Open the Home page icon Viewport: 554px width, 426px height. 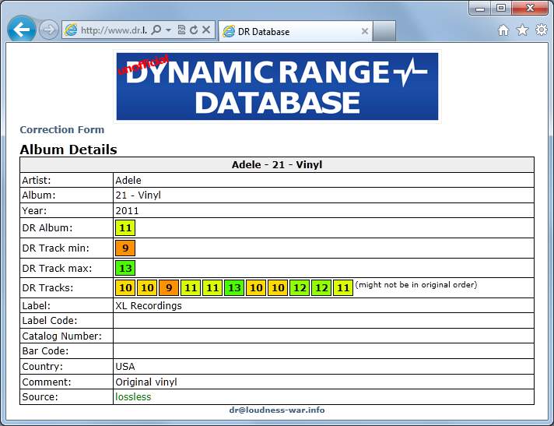[503, 30]
